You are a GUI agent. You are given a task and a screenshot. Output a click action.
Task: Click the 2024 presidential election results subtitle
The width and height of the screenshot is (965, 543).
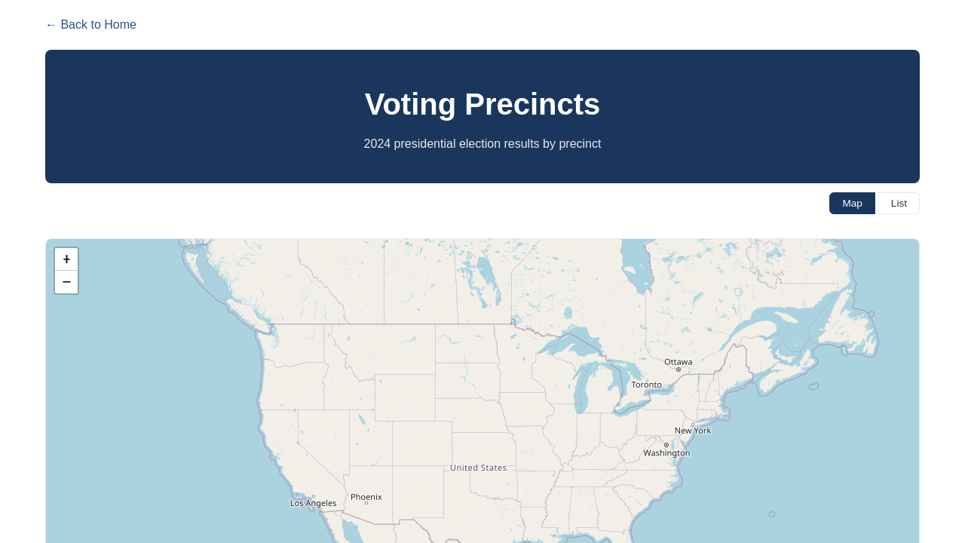pos(482,143)
